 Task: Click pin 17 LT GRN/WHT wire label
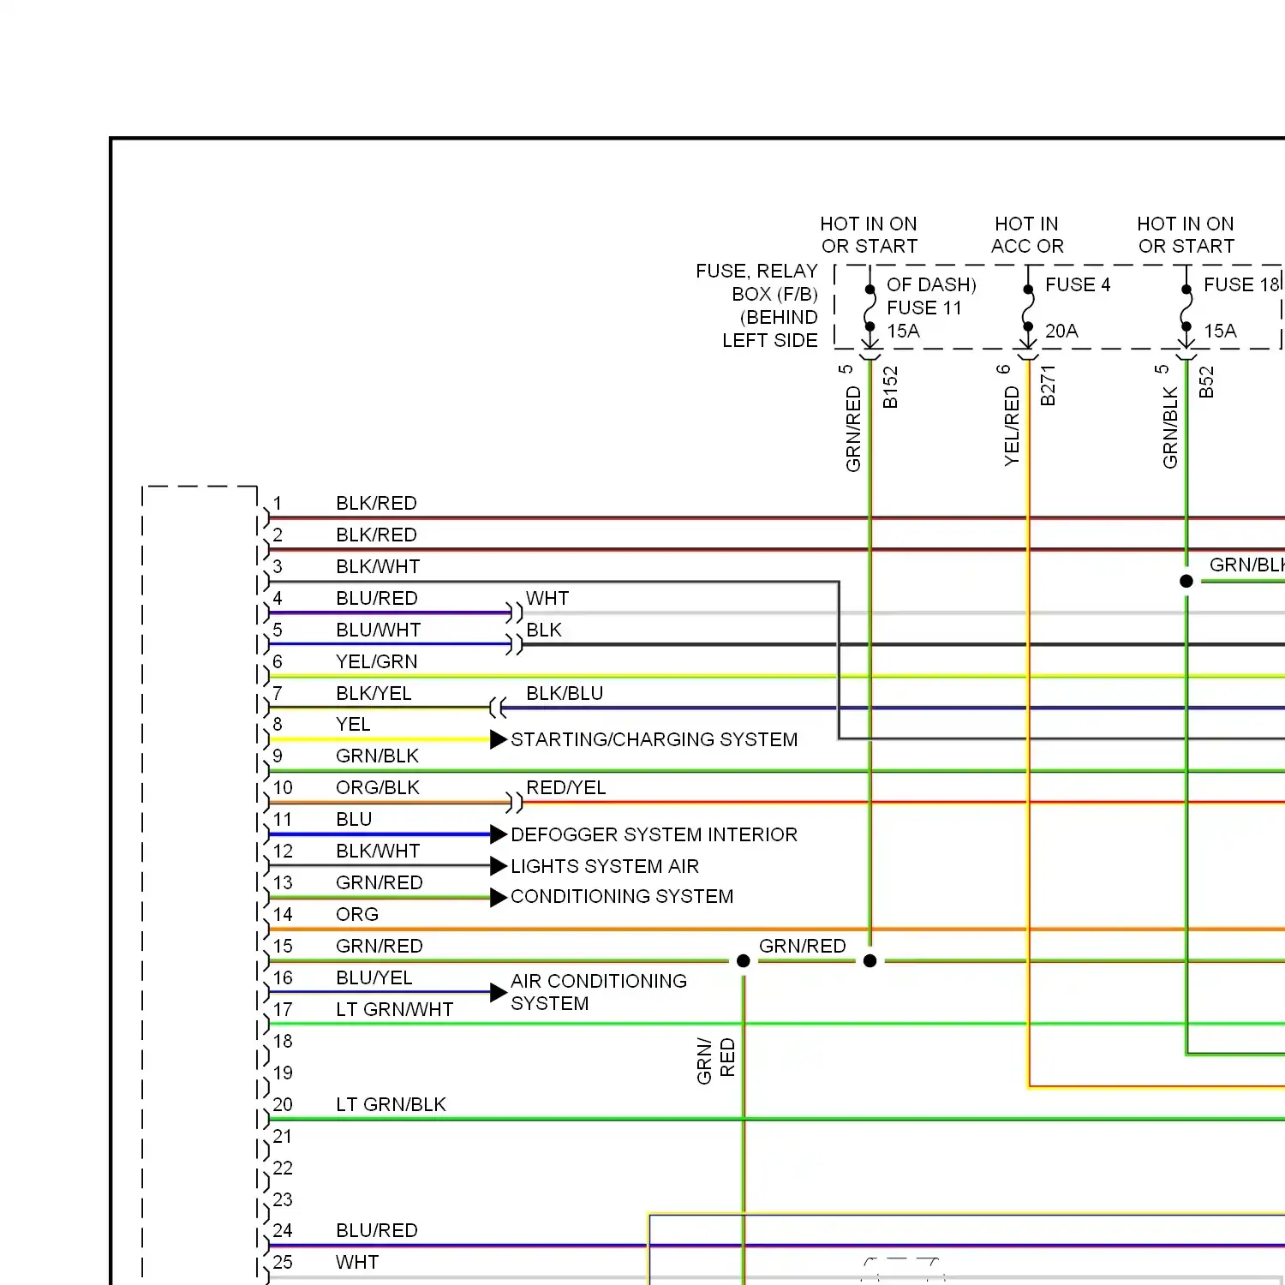(x=395, y=1009)
